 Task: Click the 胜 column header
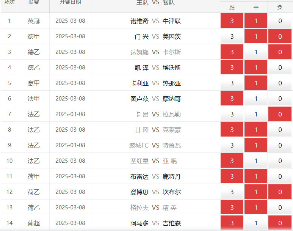point(232,7)
